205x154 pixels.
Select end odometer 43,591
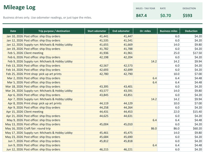(x=121, y=91)
